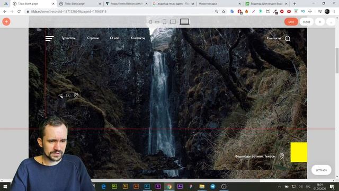Screen dimensions: 339x191
Task: Switch to the second Tilda: Blank page tab
Action: pyautogui.click(x=80, y=4)
